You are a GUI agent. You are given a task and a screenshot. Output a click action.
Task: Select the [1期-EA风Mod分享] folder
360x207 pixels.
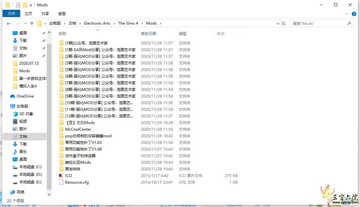coord(100,50)
